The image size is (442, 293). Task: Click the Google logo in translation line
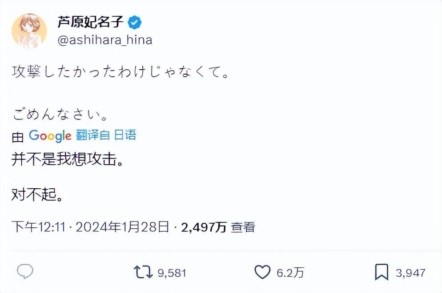50,136
